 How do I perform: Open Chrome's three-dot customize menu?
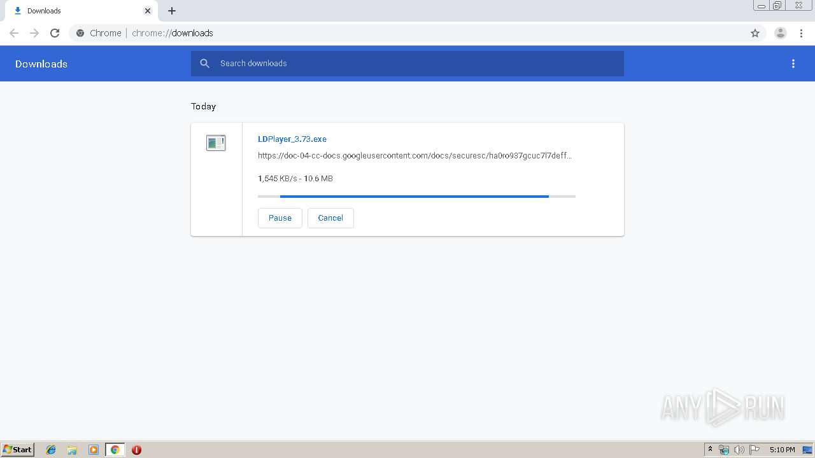point(801,33)
